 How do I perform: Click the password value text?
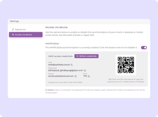pyautogui.click(x=65, y=70)
